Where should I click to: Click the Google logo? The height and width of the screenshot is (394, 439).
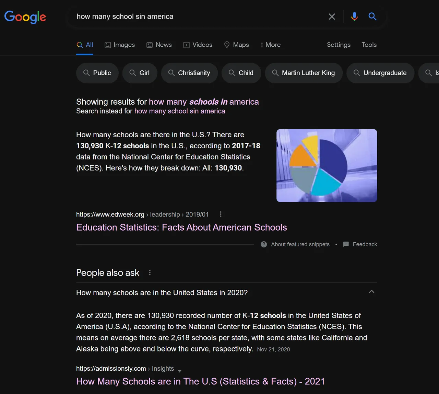tap(25, 17)
